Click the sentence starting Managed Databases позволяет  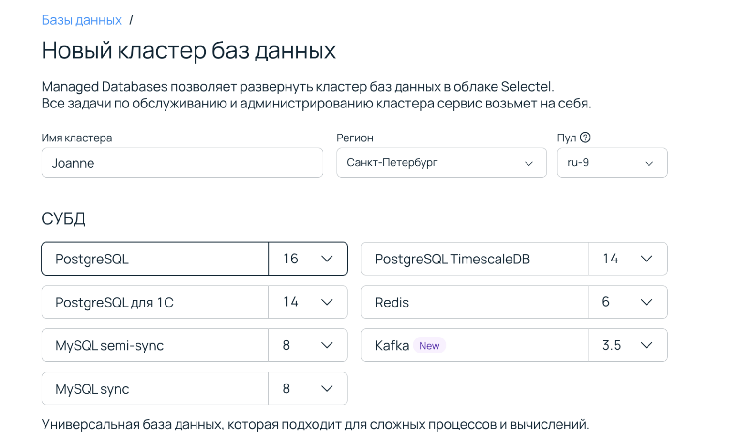298,87
